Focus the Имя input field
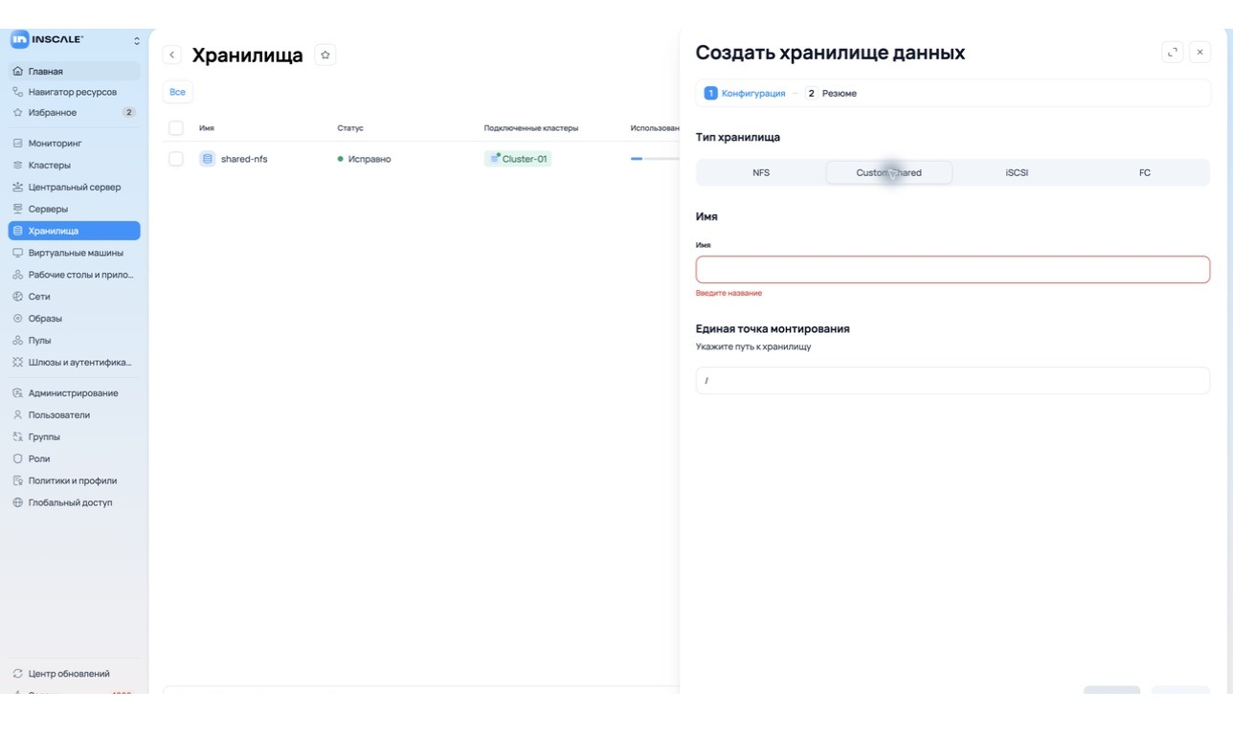The height and width of the screenshot is (735, 1233). pos(953,269)
